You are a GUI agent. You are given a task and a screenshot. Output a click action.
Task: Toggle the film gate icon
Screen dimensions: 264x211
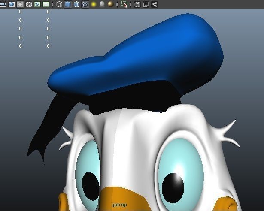point(3,4)
